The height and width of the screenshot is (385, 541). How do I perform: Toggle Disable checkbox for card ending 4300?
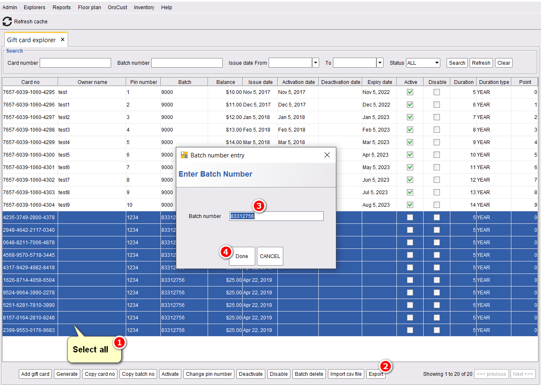(437, 155)
